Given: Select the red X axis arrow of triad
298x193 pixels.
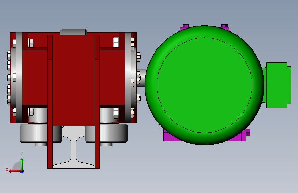Looking at the screenshot, I should [x=15, y=171].
